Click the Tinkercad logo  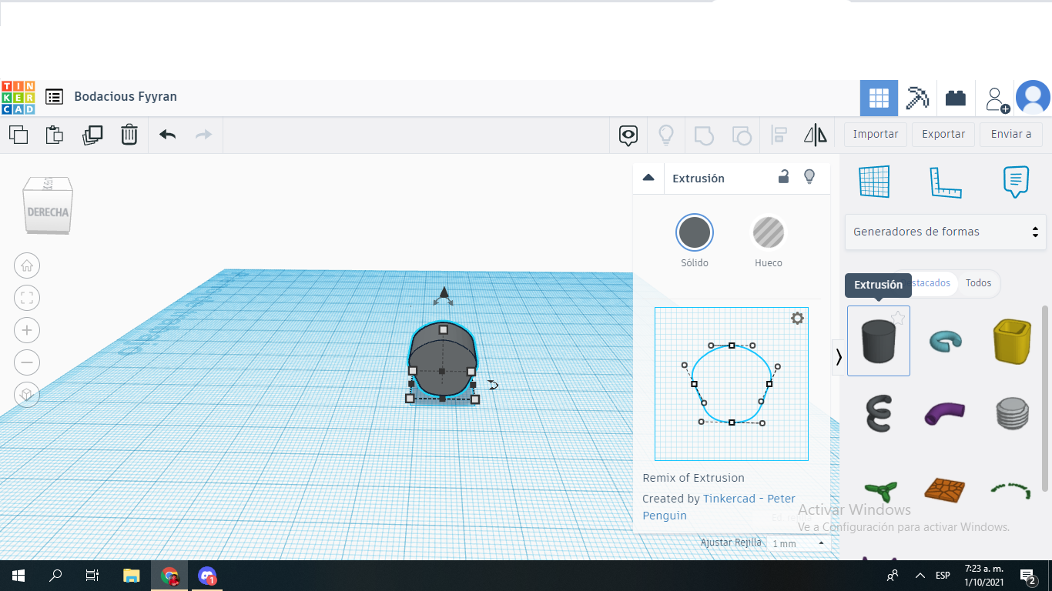[18, 97]
